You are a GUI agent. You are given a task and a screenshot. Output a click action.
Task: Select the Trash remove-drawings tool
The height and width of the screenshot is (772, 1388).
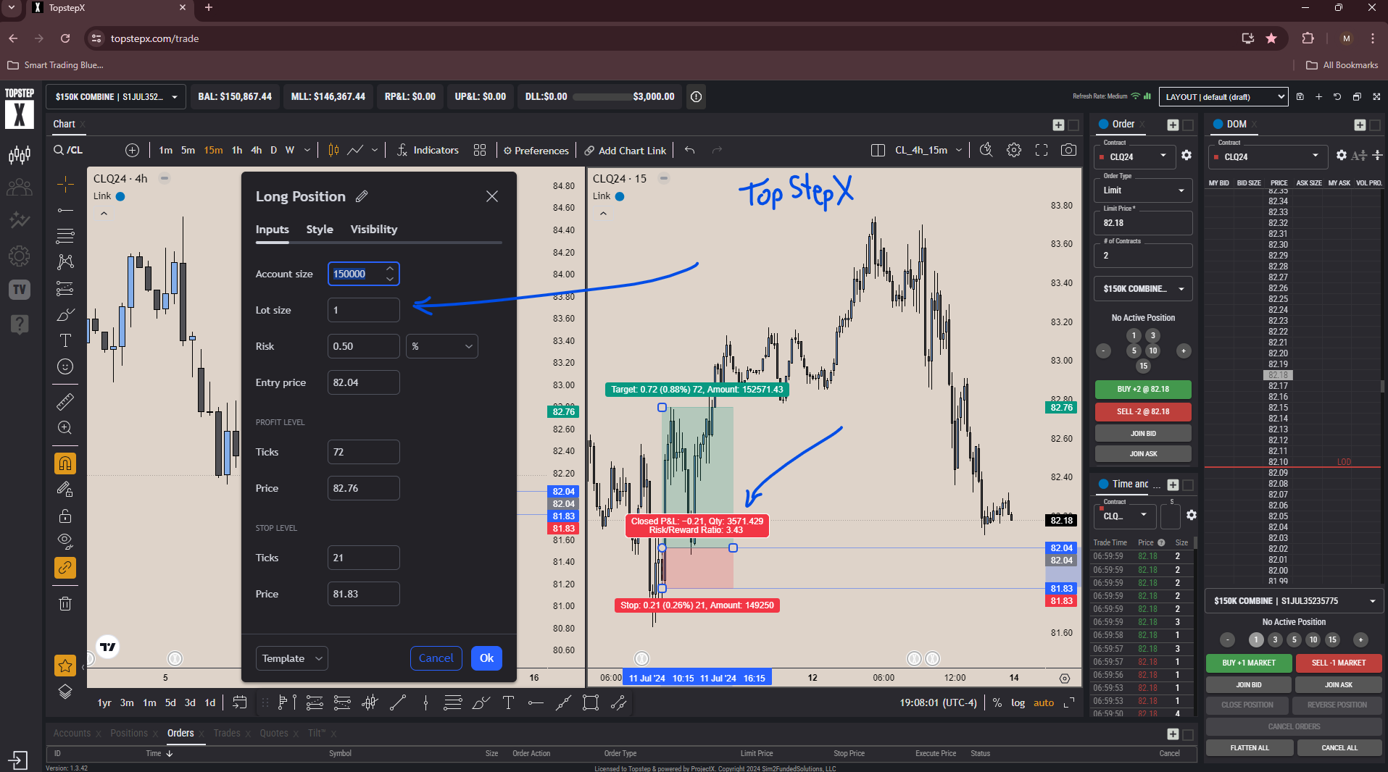(x=65, y=603)
